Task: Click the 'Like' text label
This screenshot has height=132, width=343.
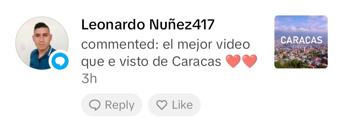Action: pyautogui.click(x=182, y=105)
